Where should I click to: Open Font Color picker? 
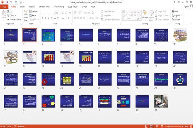coord(69,18)
